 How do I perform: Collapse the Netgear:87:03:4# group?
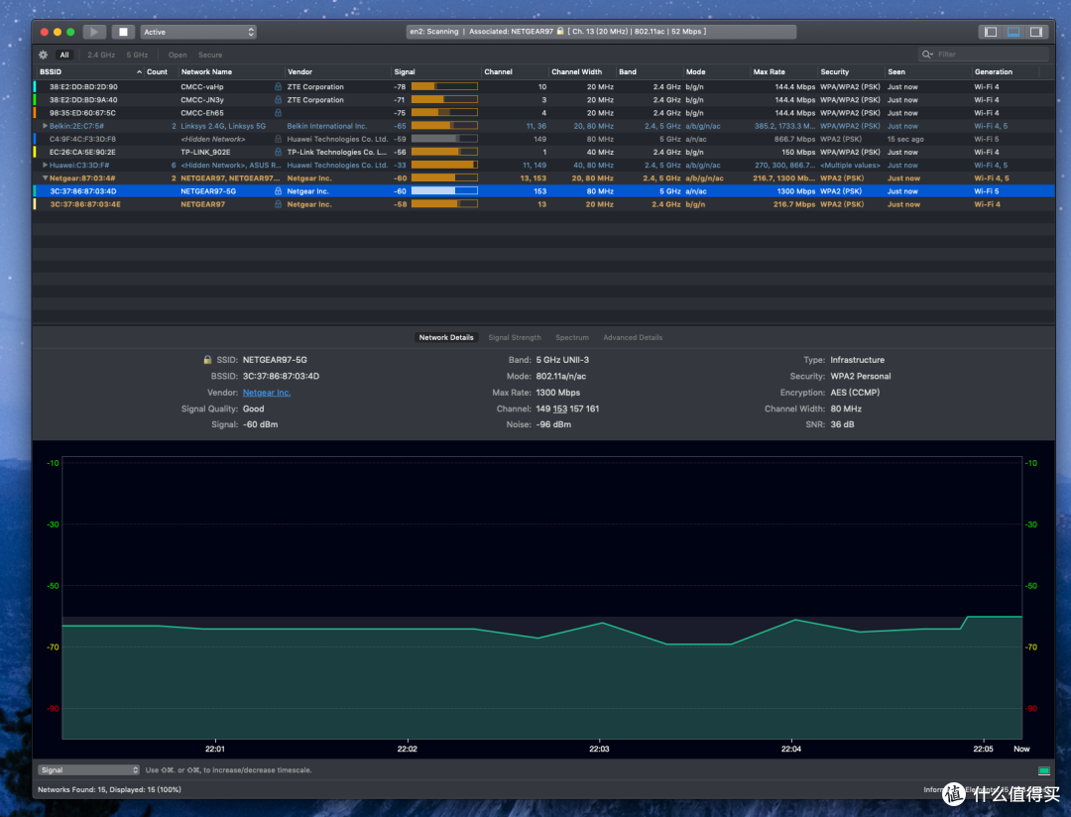click(x=45, y=178)
